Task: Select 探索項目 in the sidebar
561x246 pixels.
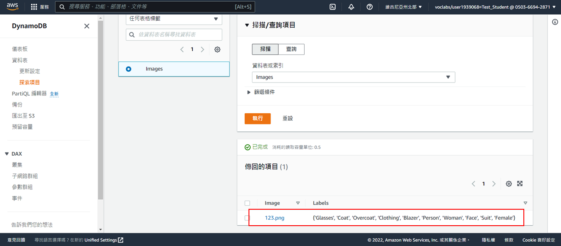Action: coord(30,82)
